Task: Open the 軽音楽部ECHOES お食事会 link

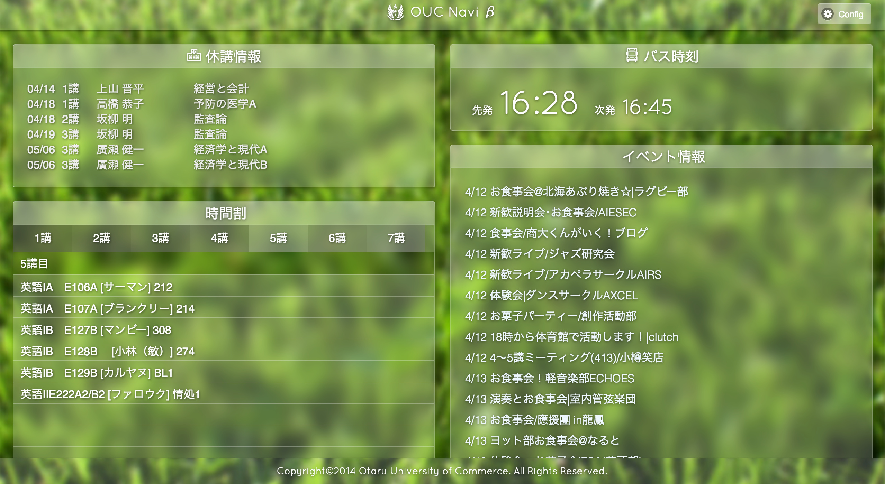Action: pos(549,378)
